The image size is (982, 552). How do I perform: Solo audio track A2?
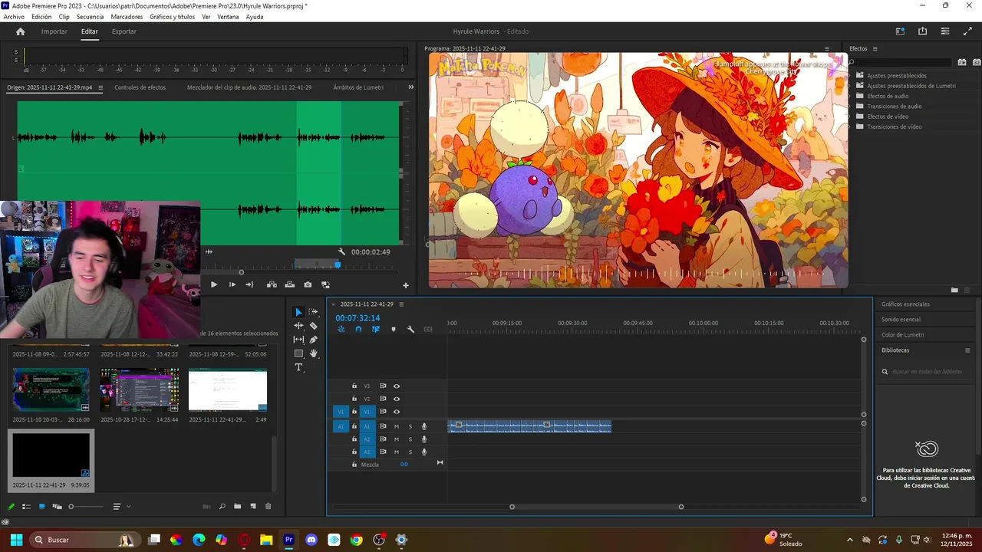(x=410, y=439)
